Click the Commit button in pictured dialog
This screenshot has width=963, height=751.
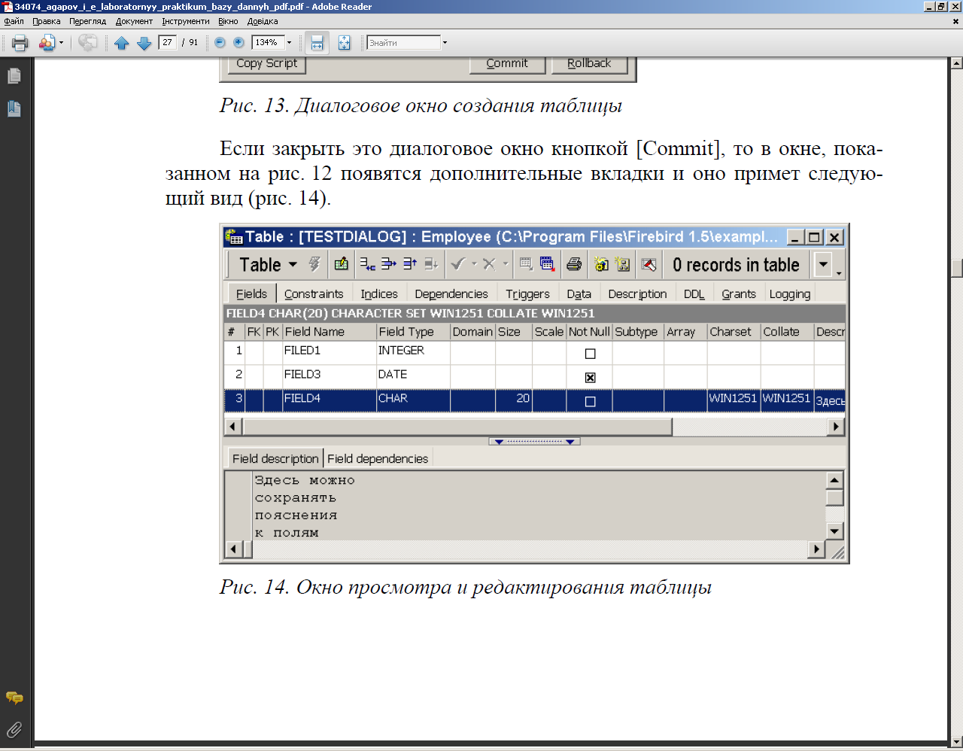(x=507, y=64)
